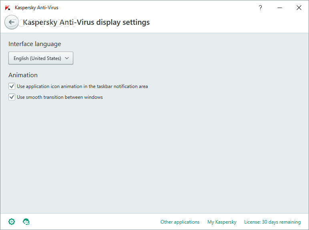Viewport: 309px width, 230px height.
Task: Open the Other applications link
Action: tap(180, 222)
